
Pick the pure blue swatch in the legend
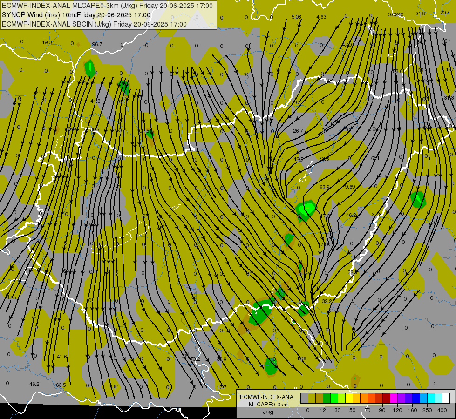pyautogui.click(x=416, y=398)
